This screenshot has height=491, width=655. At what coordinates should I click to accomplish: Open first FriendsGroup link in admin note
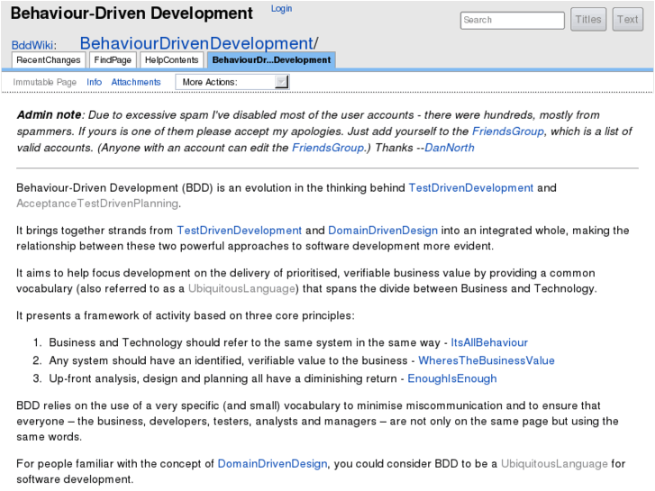[x=508, y=132]
